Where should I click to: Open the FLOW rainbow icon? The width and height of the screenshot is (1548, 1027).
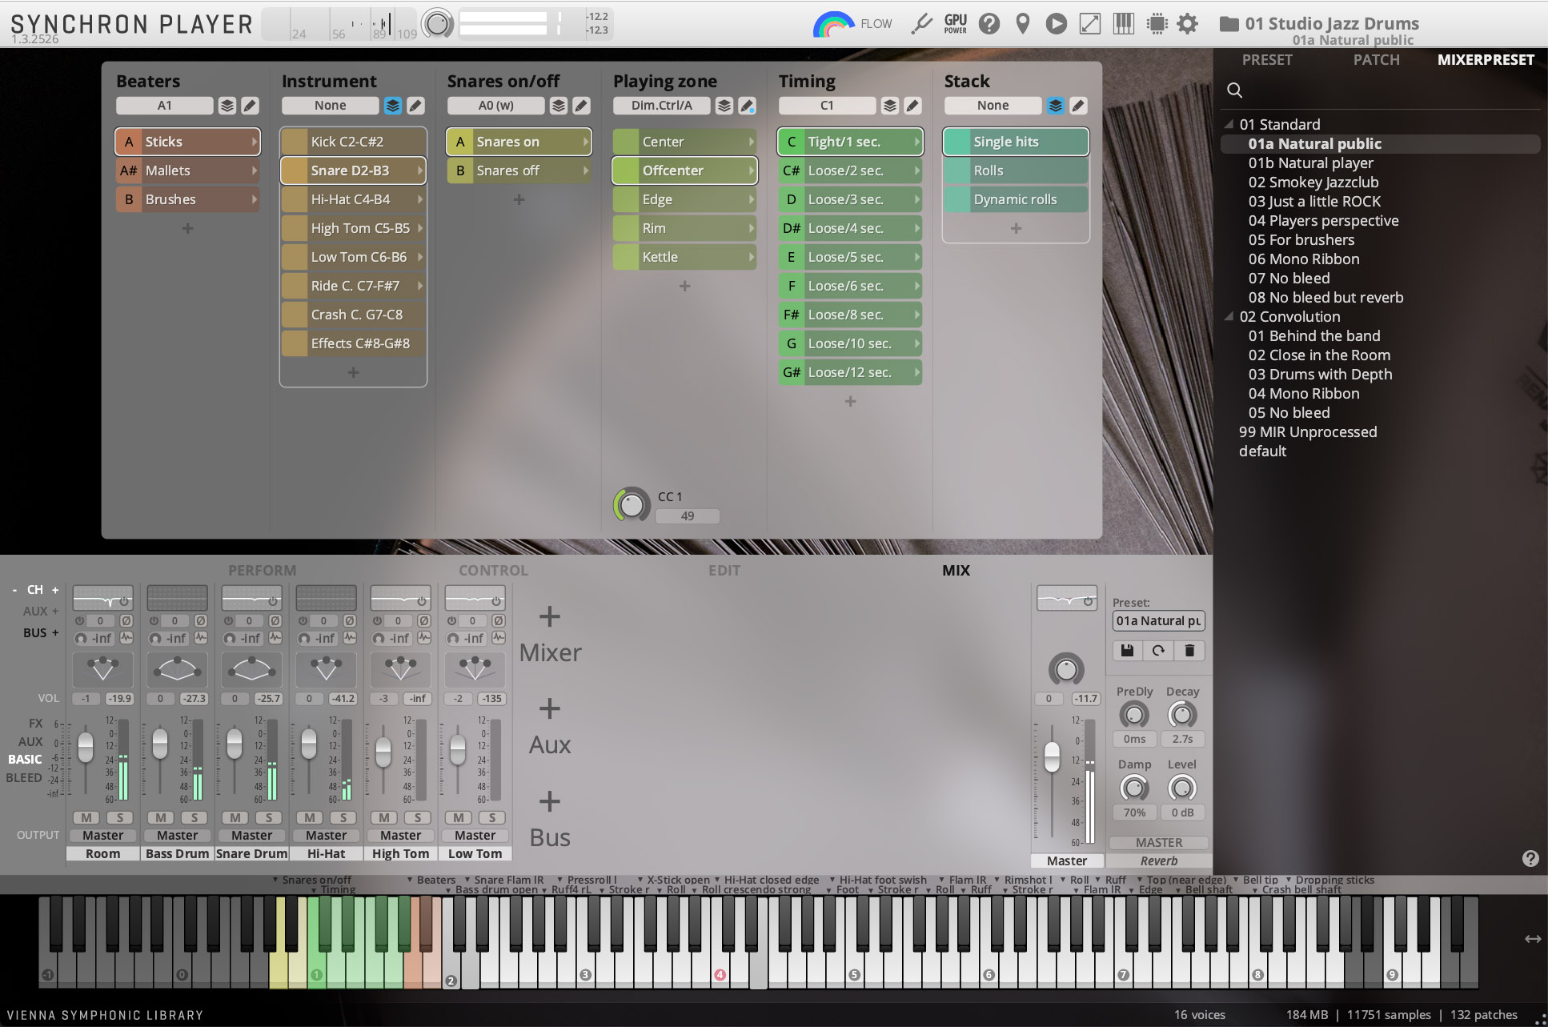tap(832, 24)
